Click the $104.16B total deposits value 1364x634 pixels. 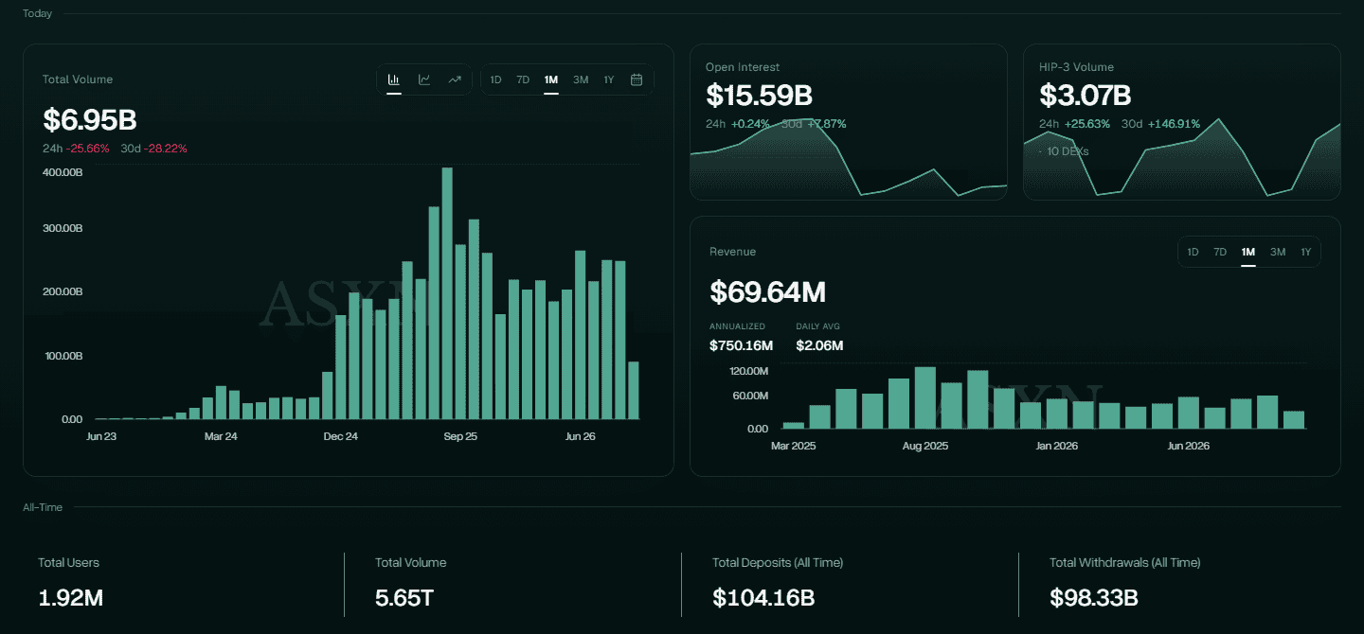pos(763,598)
